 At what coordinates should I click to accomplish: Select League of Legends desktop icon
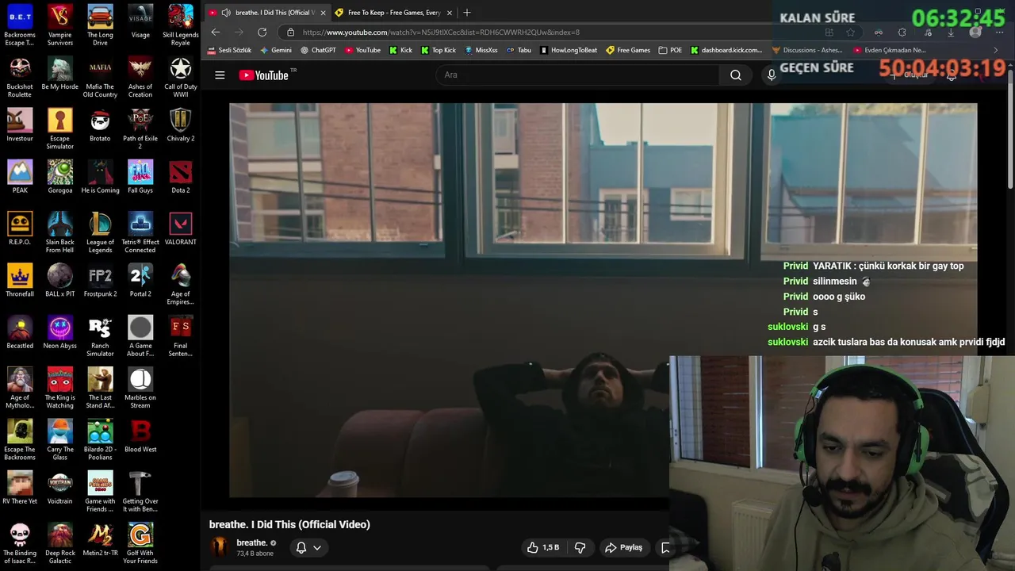[100, 232]
